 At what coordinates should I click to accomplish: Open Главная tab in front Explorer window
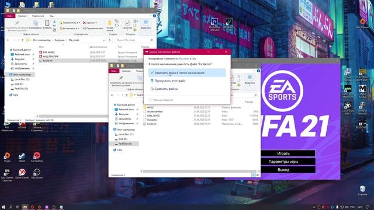pos(126,71)
